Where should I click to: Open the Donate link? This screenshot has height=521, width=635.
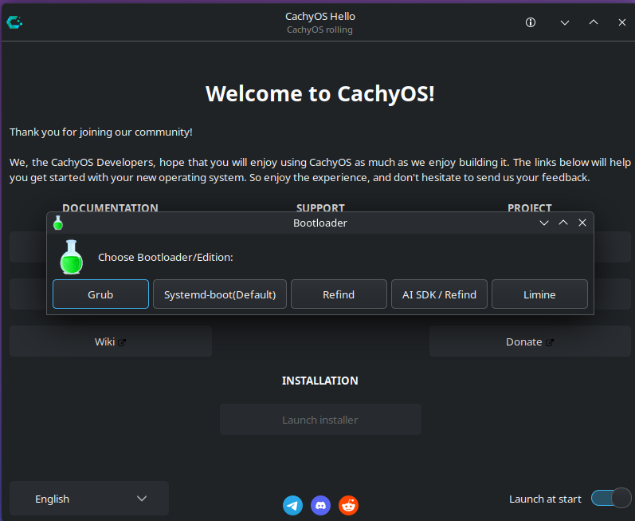[530, 341]
